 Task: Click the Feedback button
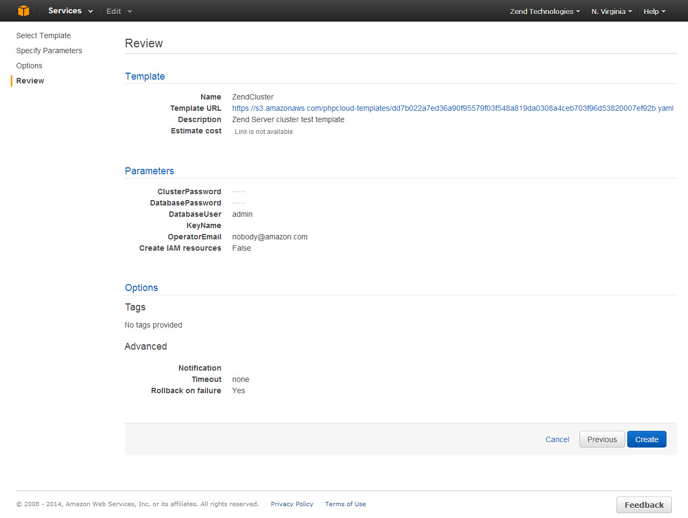(643, 505)
